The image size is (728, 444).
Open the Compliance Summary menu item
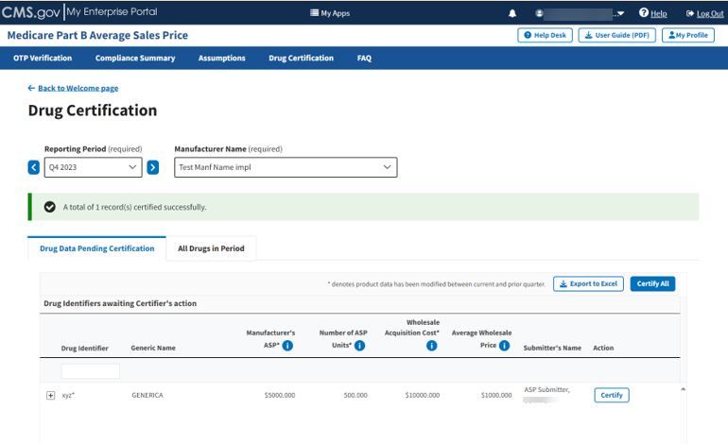(x=135, y=58)
